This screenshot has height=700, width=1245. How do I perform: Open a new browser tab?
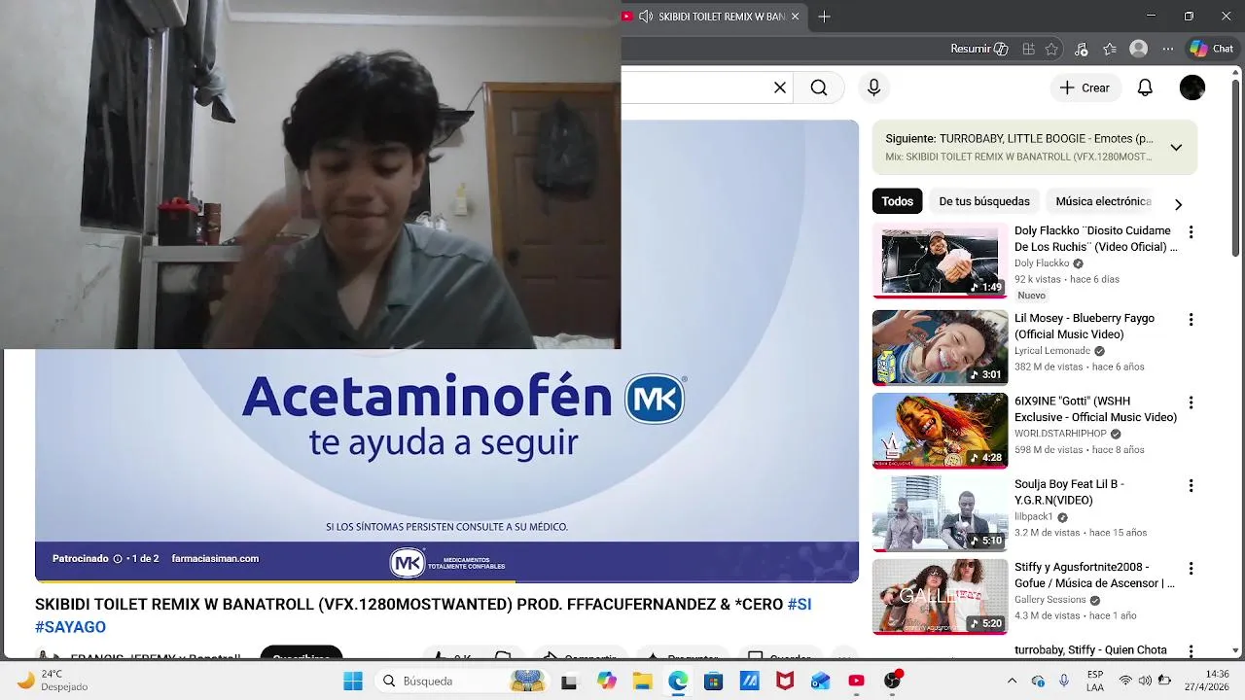pyautogui.click(x=824, y=17)
